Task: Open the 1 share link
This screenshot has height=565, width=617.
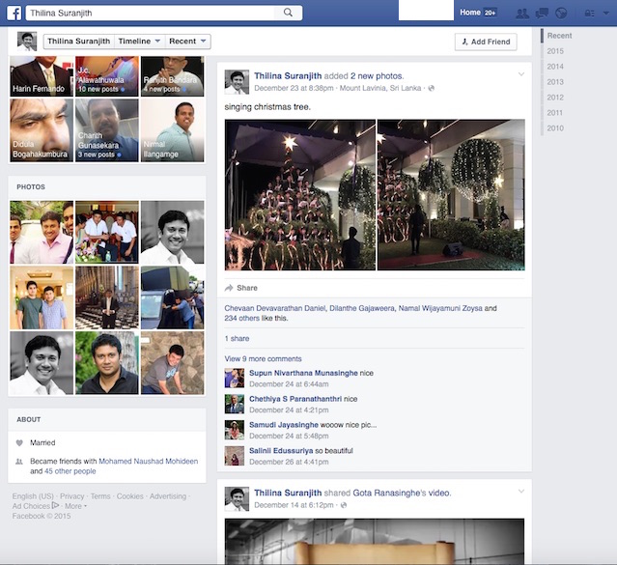Action: 237,339
